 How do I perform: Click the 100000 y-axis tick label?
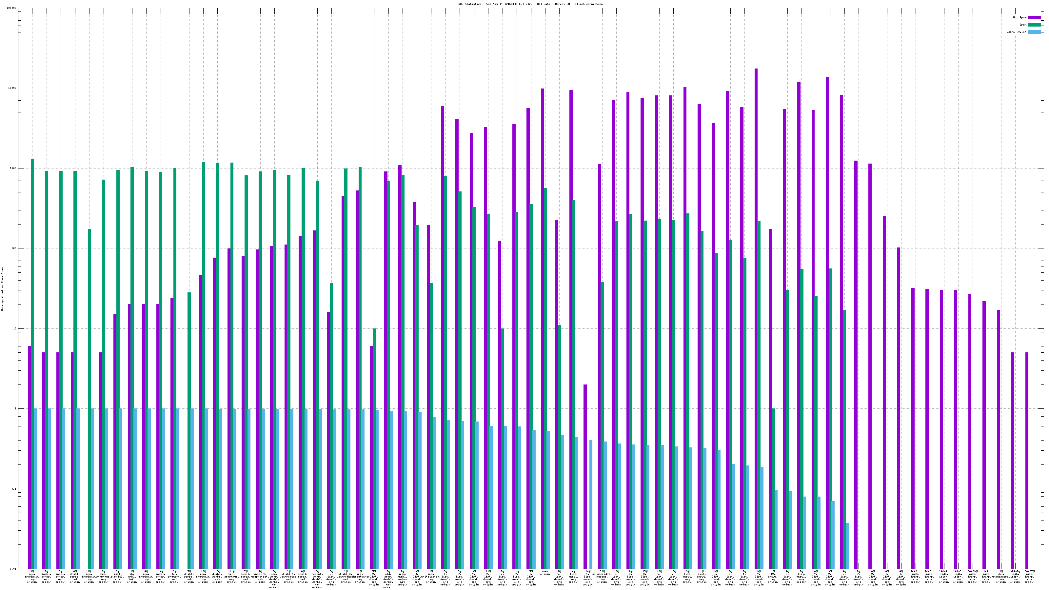click(12, 8)
